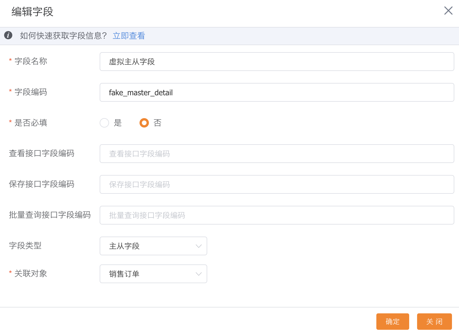The height and width of the screenshot is (333, 459).
Task: Open the 立即查看 link
Action: [x=129, y=35]
